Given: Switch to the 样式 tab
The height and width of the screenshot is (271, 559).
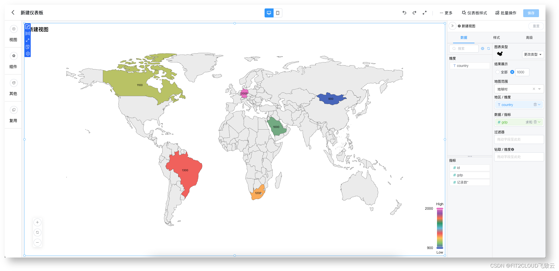Looking at the screenshot, I should (x=496, y=38).
